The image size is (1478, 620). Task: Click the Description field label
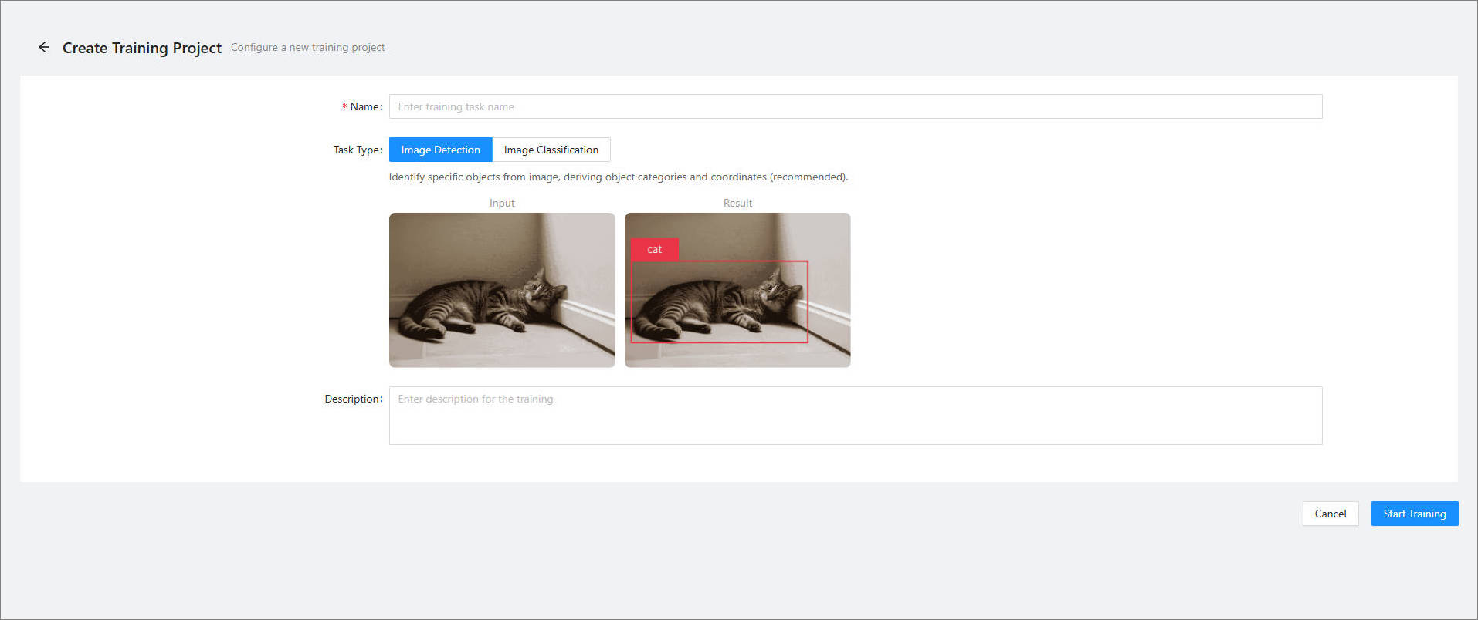[x=354, y=399]
